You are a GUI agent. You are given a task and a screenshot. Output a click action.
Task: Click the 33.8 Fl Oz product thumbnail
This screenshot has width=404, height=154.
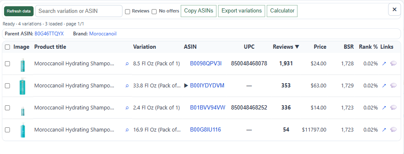coord(23,86)
